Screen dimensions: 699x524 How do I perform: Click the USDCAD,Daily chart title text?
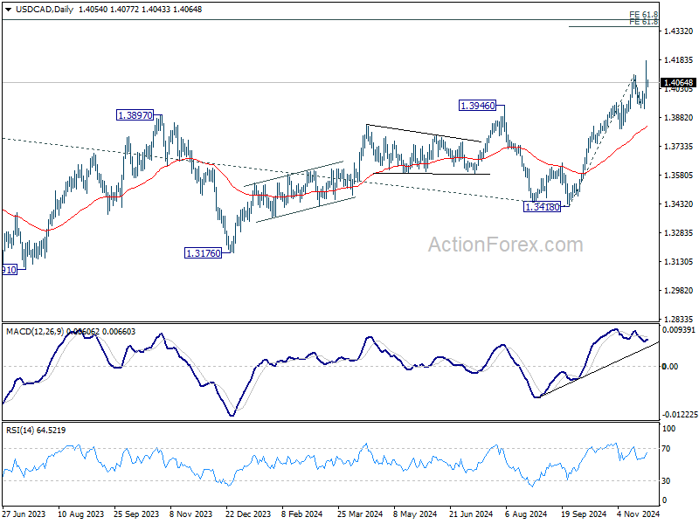point(45,10)
